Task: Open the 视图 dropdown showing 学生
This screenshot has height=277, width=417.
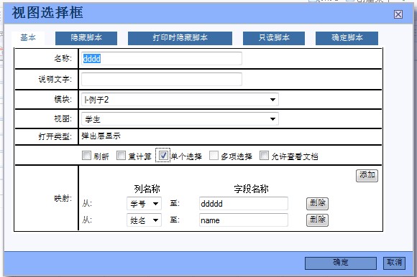Action: (x=180, y=119)
